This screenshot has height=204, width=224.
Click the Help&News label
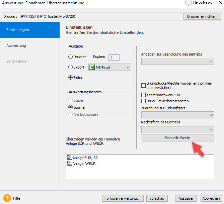[203, 2]
